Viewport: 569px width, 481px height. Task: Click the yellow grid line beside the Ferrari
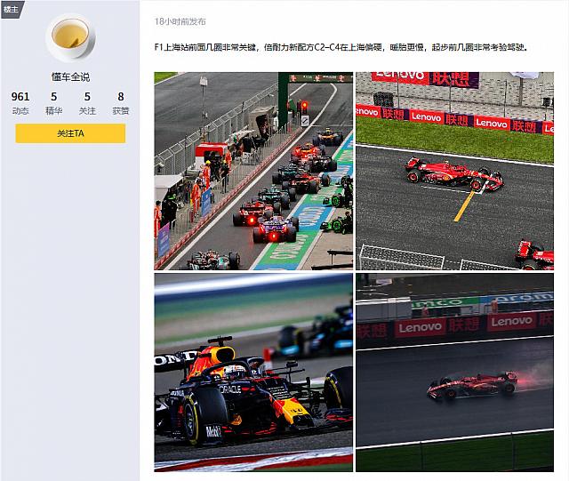pyautogui.click(x=464, y=205)
